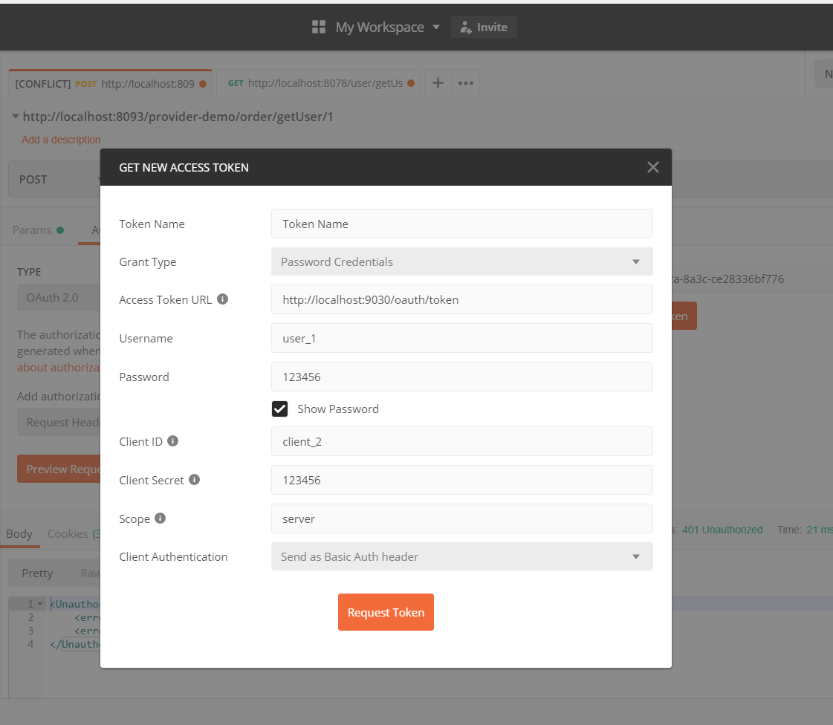
Task: Switch to the GET localhost:8078 request tab
Action: 320,83
